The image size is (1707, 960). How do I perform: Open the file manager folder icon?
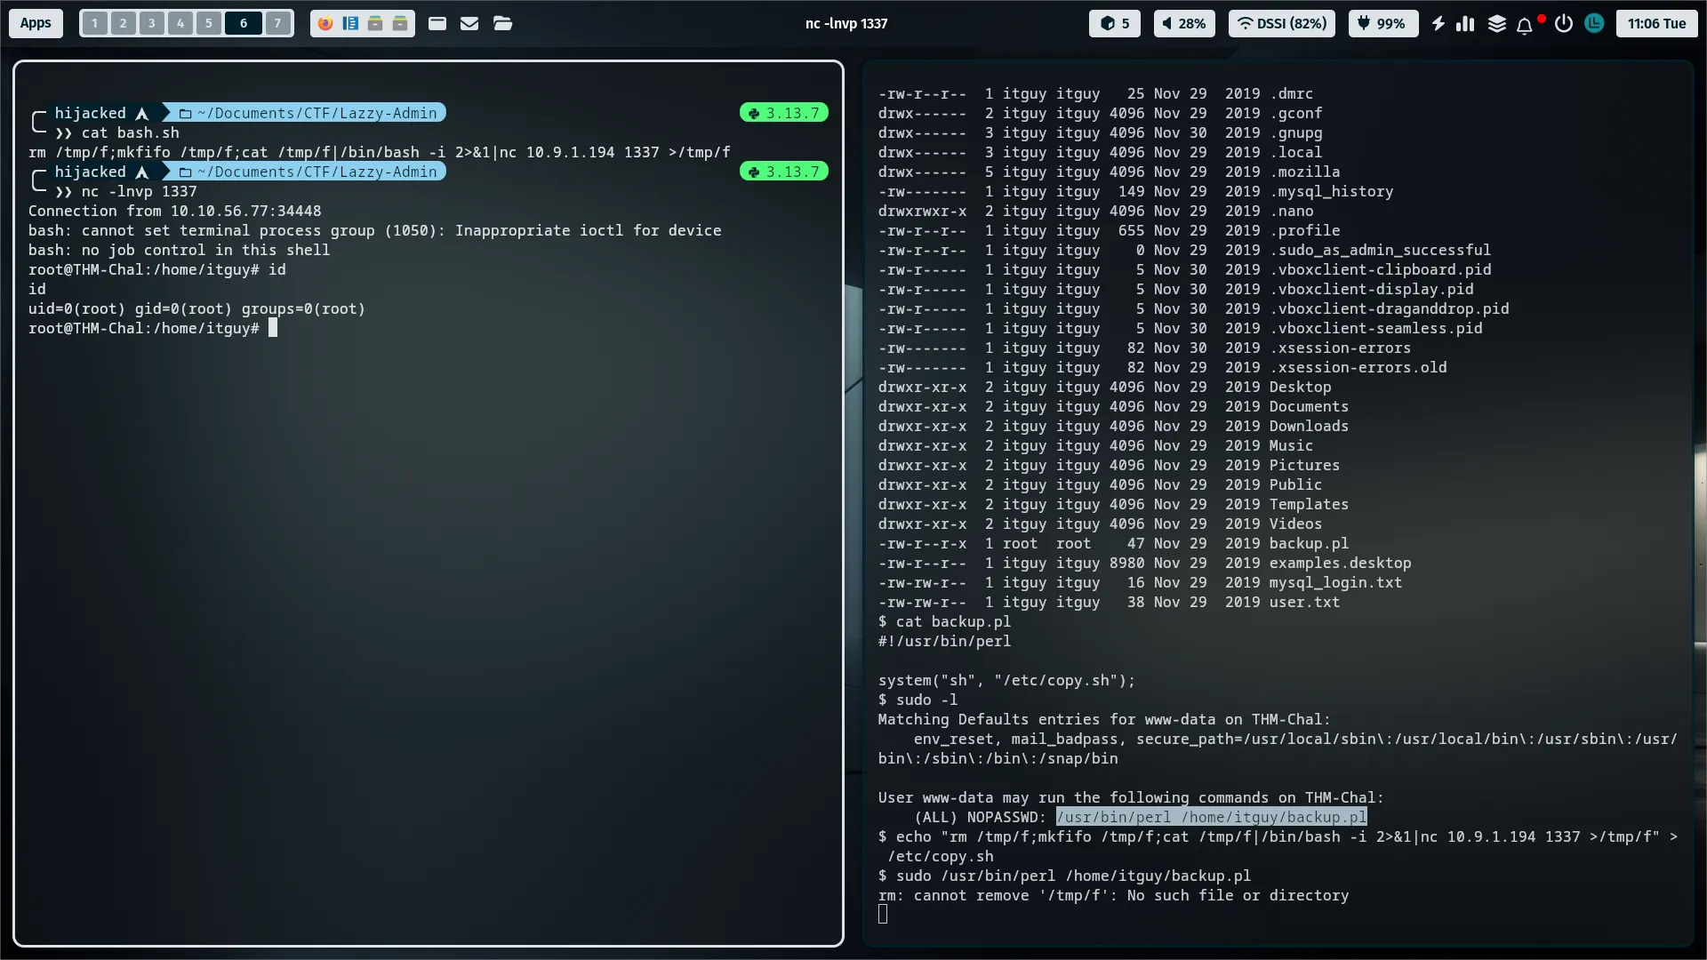pos(502,24)
